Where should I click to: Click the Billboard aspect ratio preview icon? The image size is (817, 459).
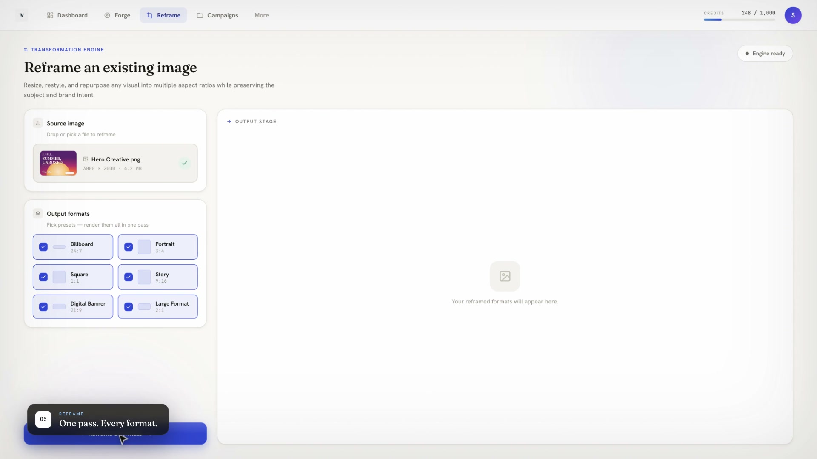[x=59, y=247]
